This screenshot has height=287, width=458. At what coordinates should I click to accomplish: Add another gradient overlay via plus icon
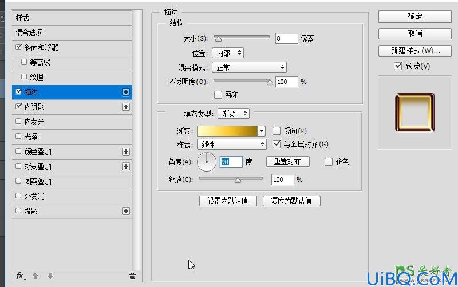[126, 166]
